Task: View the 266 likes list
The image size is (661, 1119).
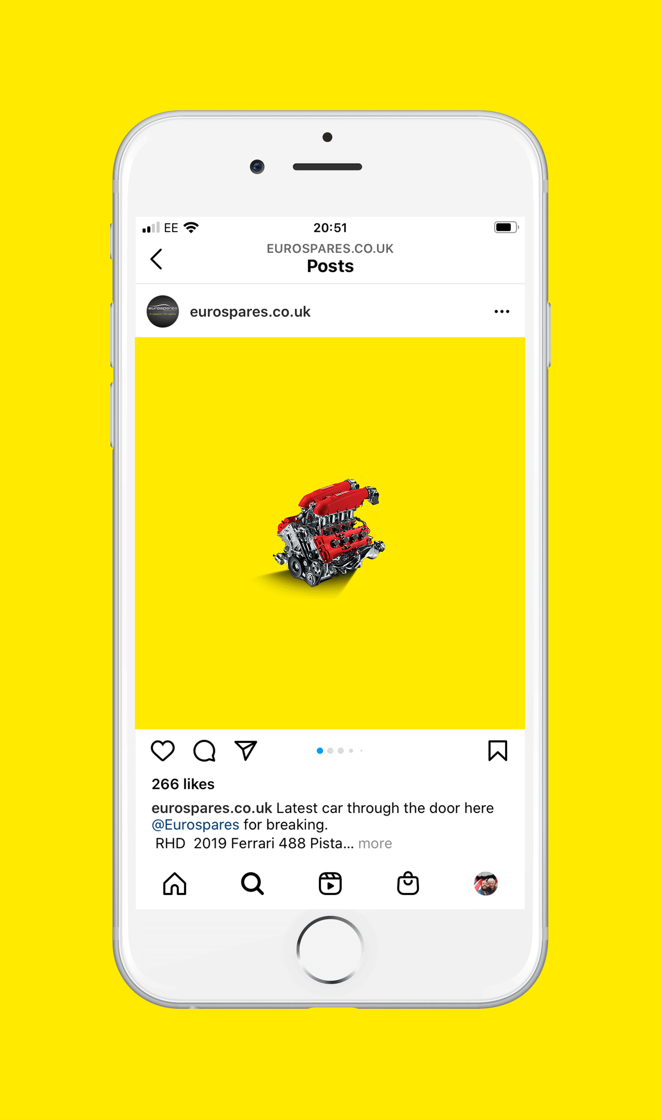Action: click(183, 784)
